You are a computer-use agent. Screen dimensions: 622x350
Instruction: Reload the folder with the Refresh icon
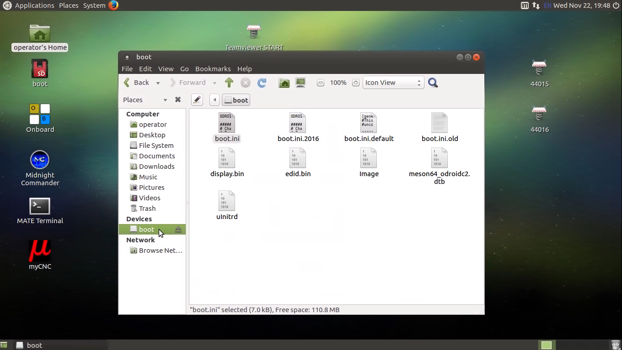262,83
